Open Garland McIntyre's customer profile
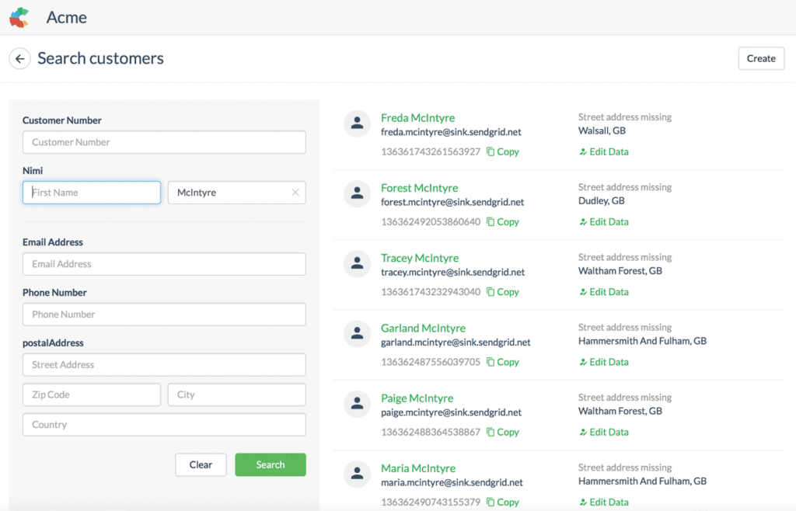 point(424,328)
